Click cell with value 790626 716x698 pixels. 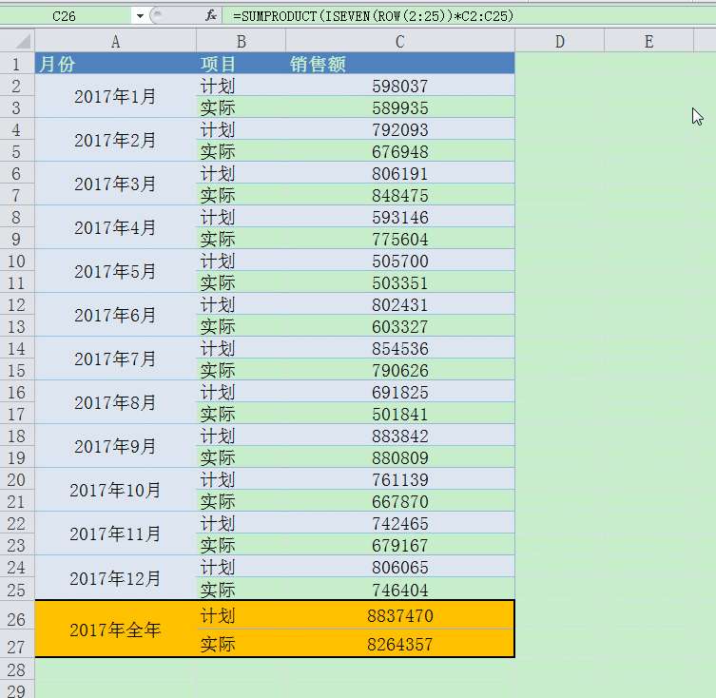click(400, 370)
